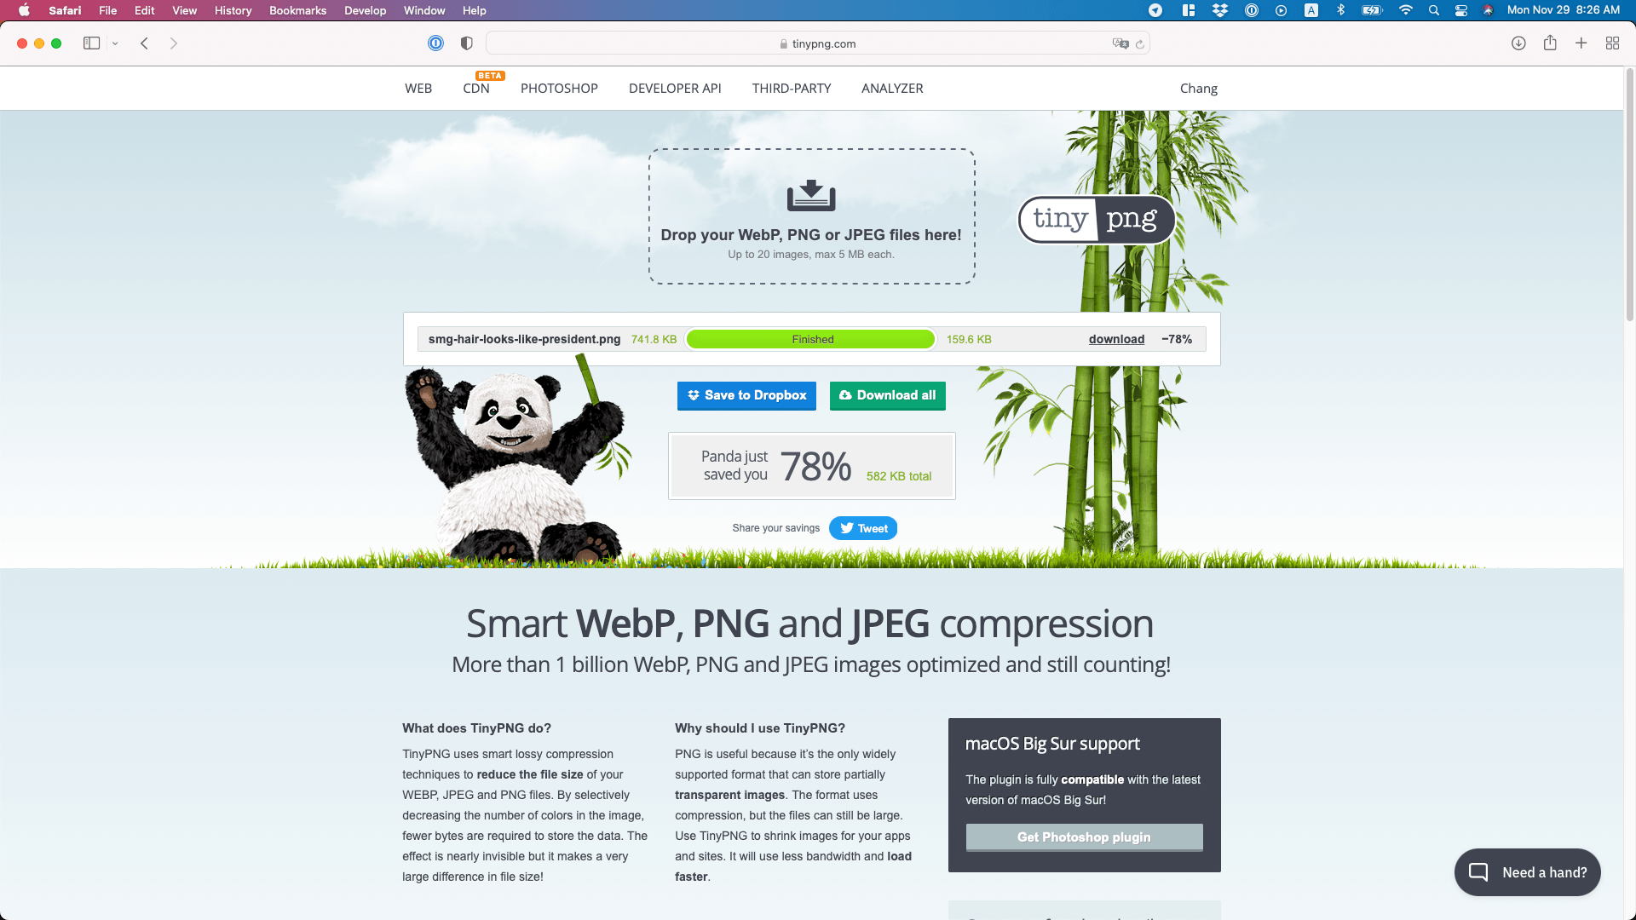Click the share upload icon in toolbar
Viewport: 1636px width, 920px height.
pos(1551,43)
